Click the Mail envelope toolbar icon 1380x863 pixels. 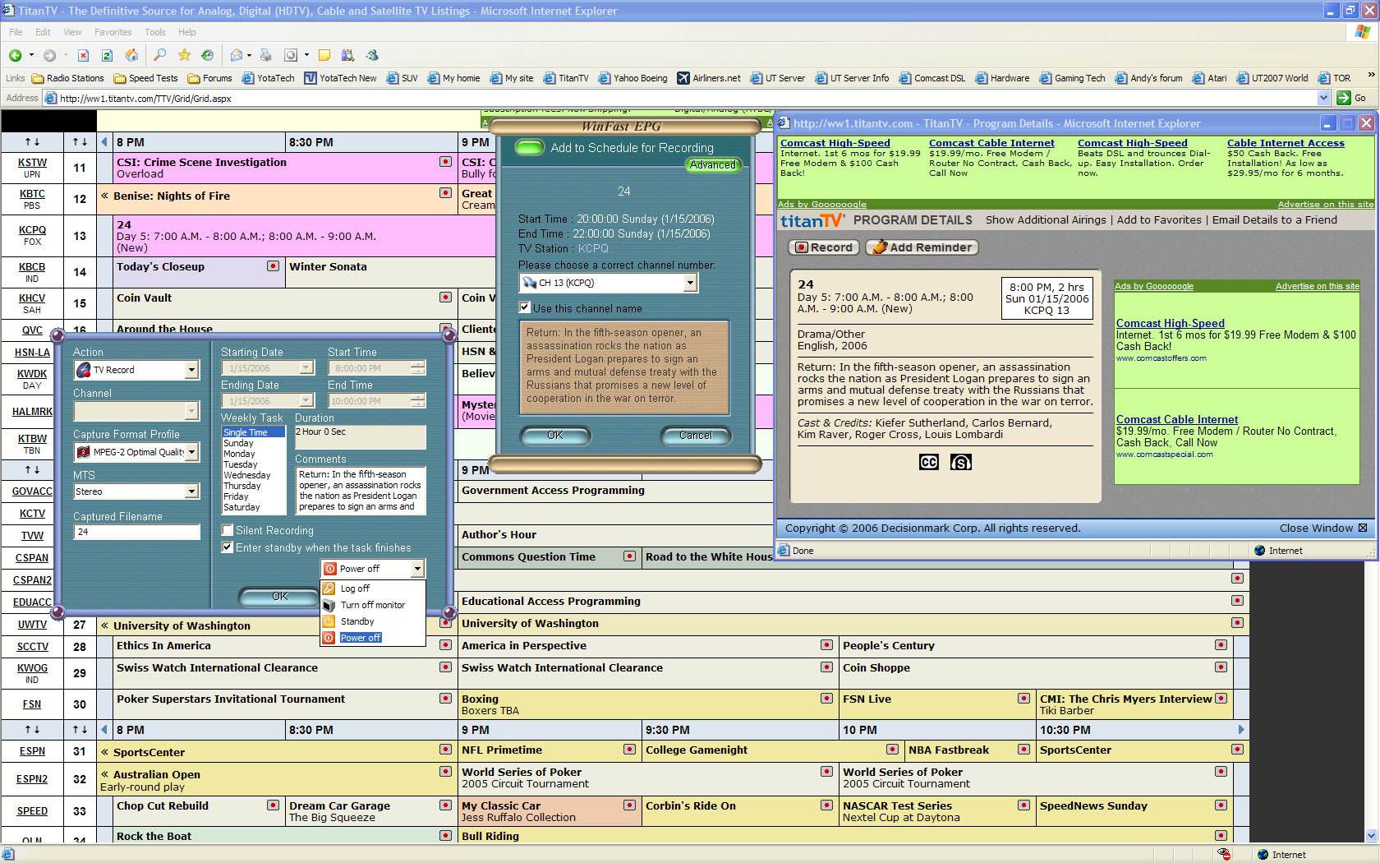click(237, 55)
